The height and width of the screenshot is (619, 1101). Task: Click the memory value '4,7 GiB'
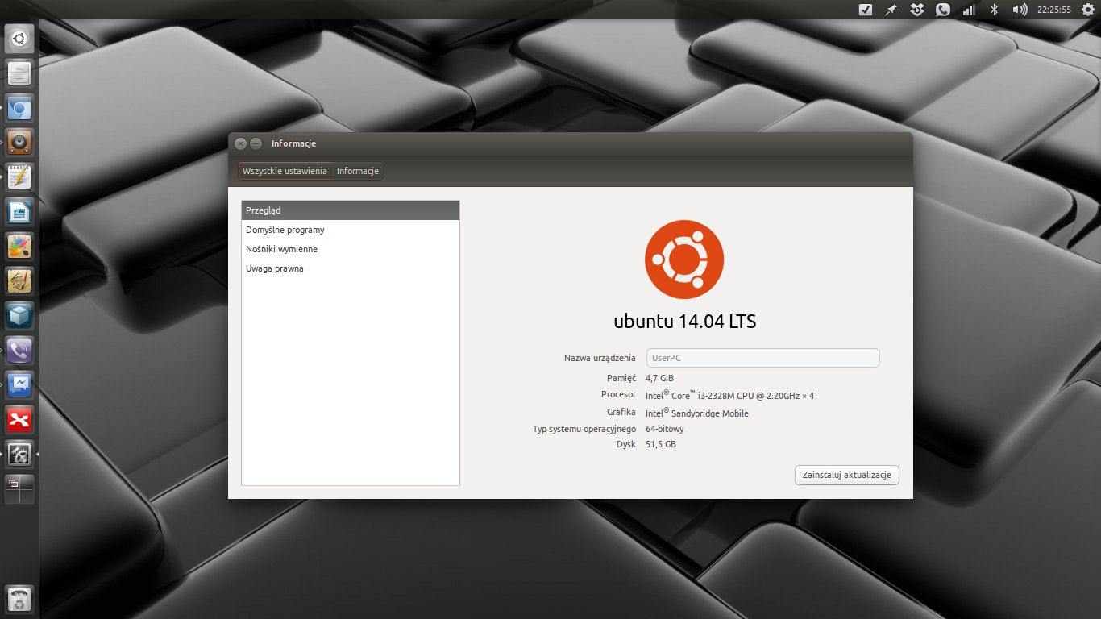659,378
